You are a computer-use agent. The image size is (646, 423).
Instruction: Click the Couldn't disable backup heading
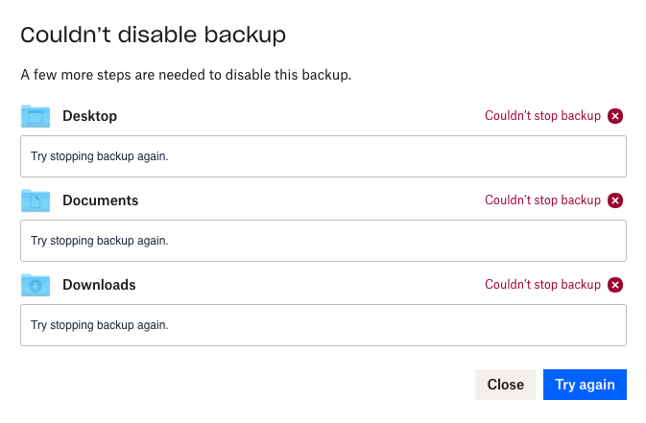(x=154, y=35)
